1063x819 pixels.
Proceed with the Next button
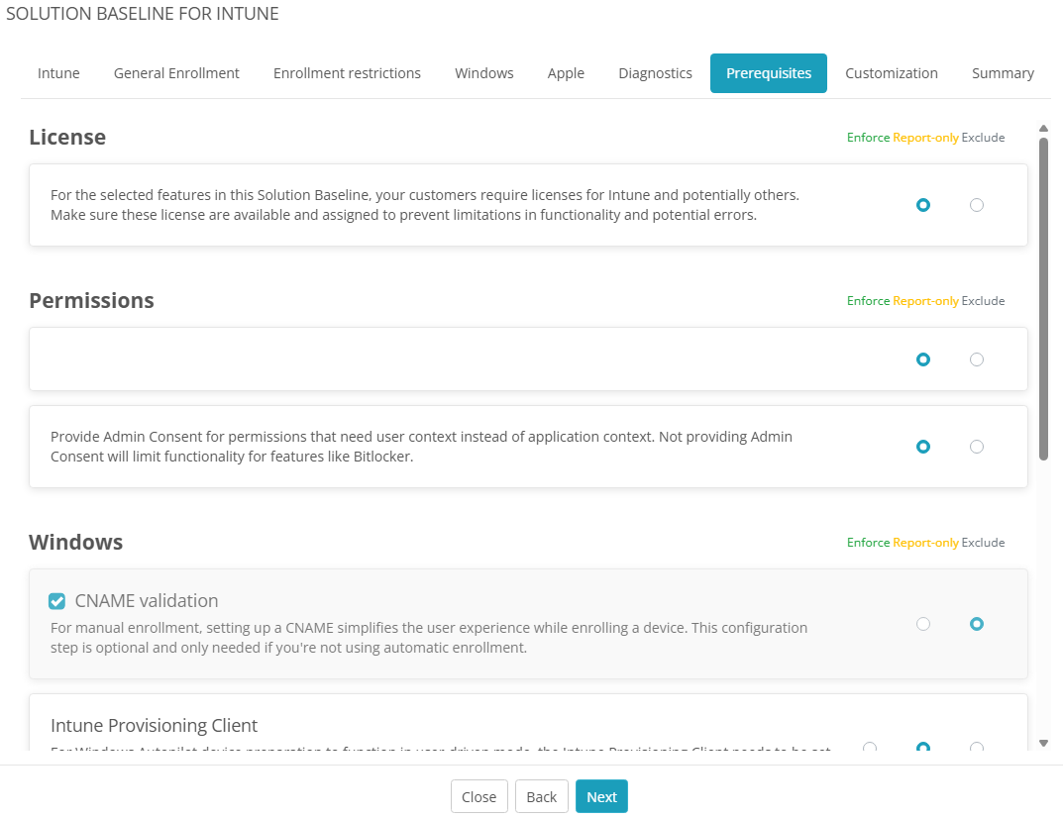[x=602, y=796]
